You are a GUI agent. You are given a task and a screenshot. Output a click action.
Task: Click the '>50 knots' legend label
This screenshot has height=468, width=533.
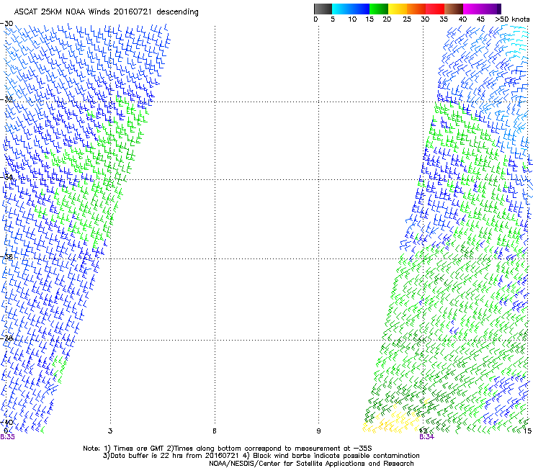pos(512,19)
